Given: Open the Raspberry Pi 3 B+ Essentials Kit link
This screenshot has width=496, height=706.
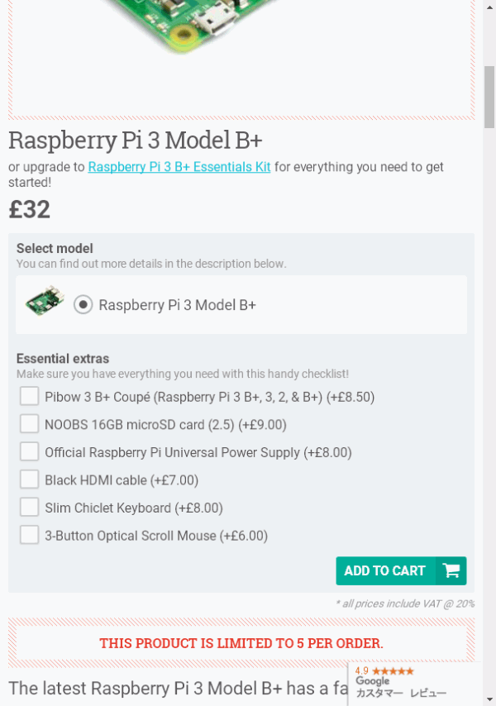Looking at the screenshot, I should pos(179,166).
